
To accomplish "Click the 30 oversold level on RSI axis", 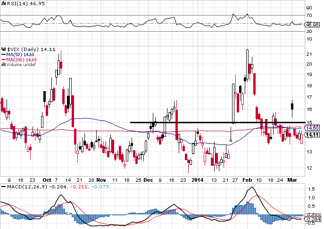I will pyautogui.click(x=309, y=32).
